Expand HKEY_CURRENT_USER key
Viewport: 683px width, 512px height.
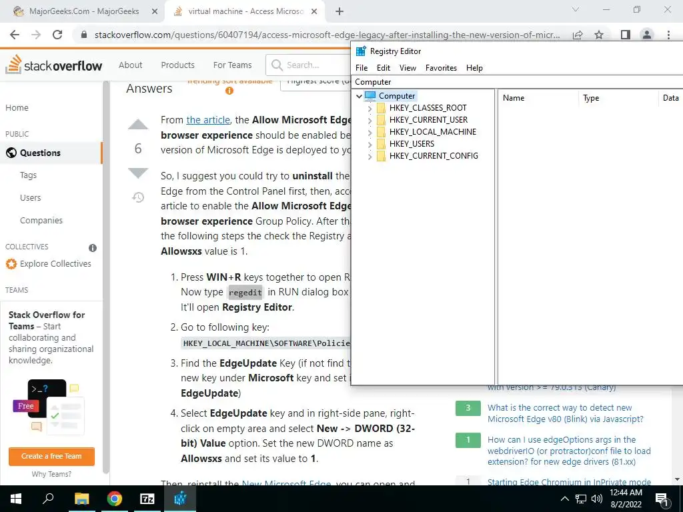[x=370, y=120]
